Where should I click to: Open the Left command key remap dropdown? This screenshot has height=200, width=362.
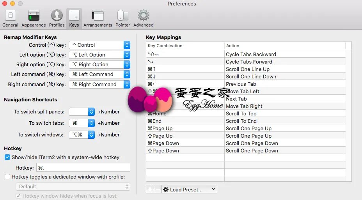pos(99,74)
